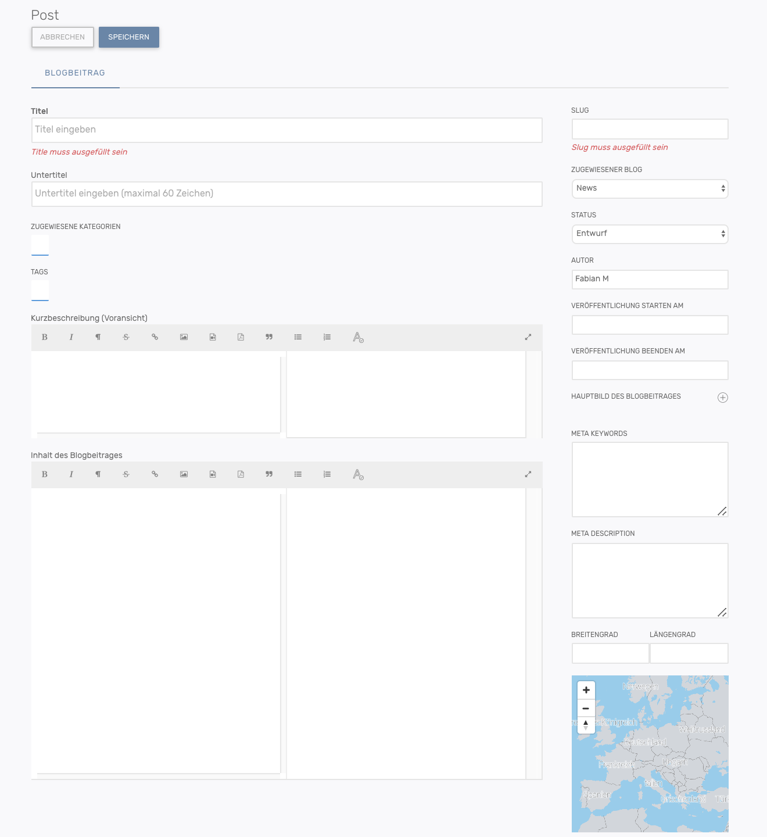Zoom out on the map
The width and height of the screenshot is (767, 837).
pyautogui.click(x=586, y=709)
